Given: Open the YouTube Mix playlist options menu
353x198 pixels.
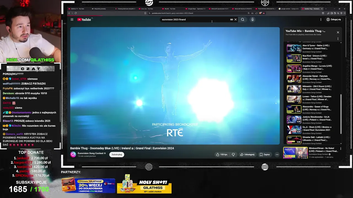Looking at the screenshot, I should (x=338, y=39).
